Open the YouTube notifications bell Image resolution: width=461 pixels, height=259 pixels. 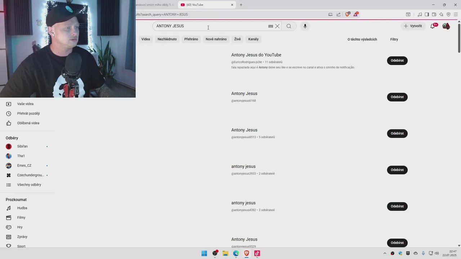coord(433,26)
